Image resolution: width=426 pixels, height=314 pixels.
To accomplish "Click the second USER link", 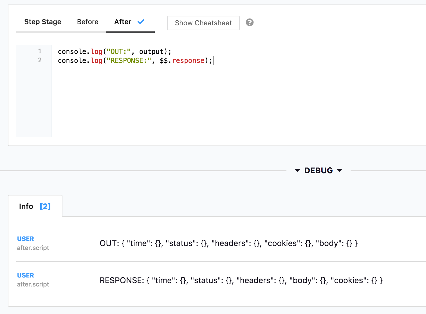I will pyautogui.click(x=25, y=275).
